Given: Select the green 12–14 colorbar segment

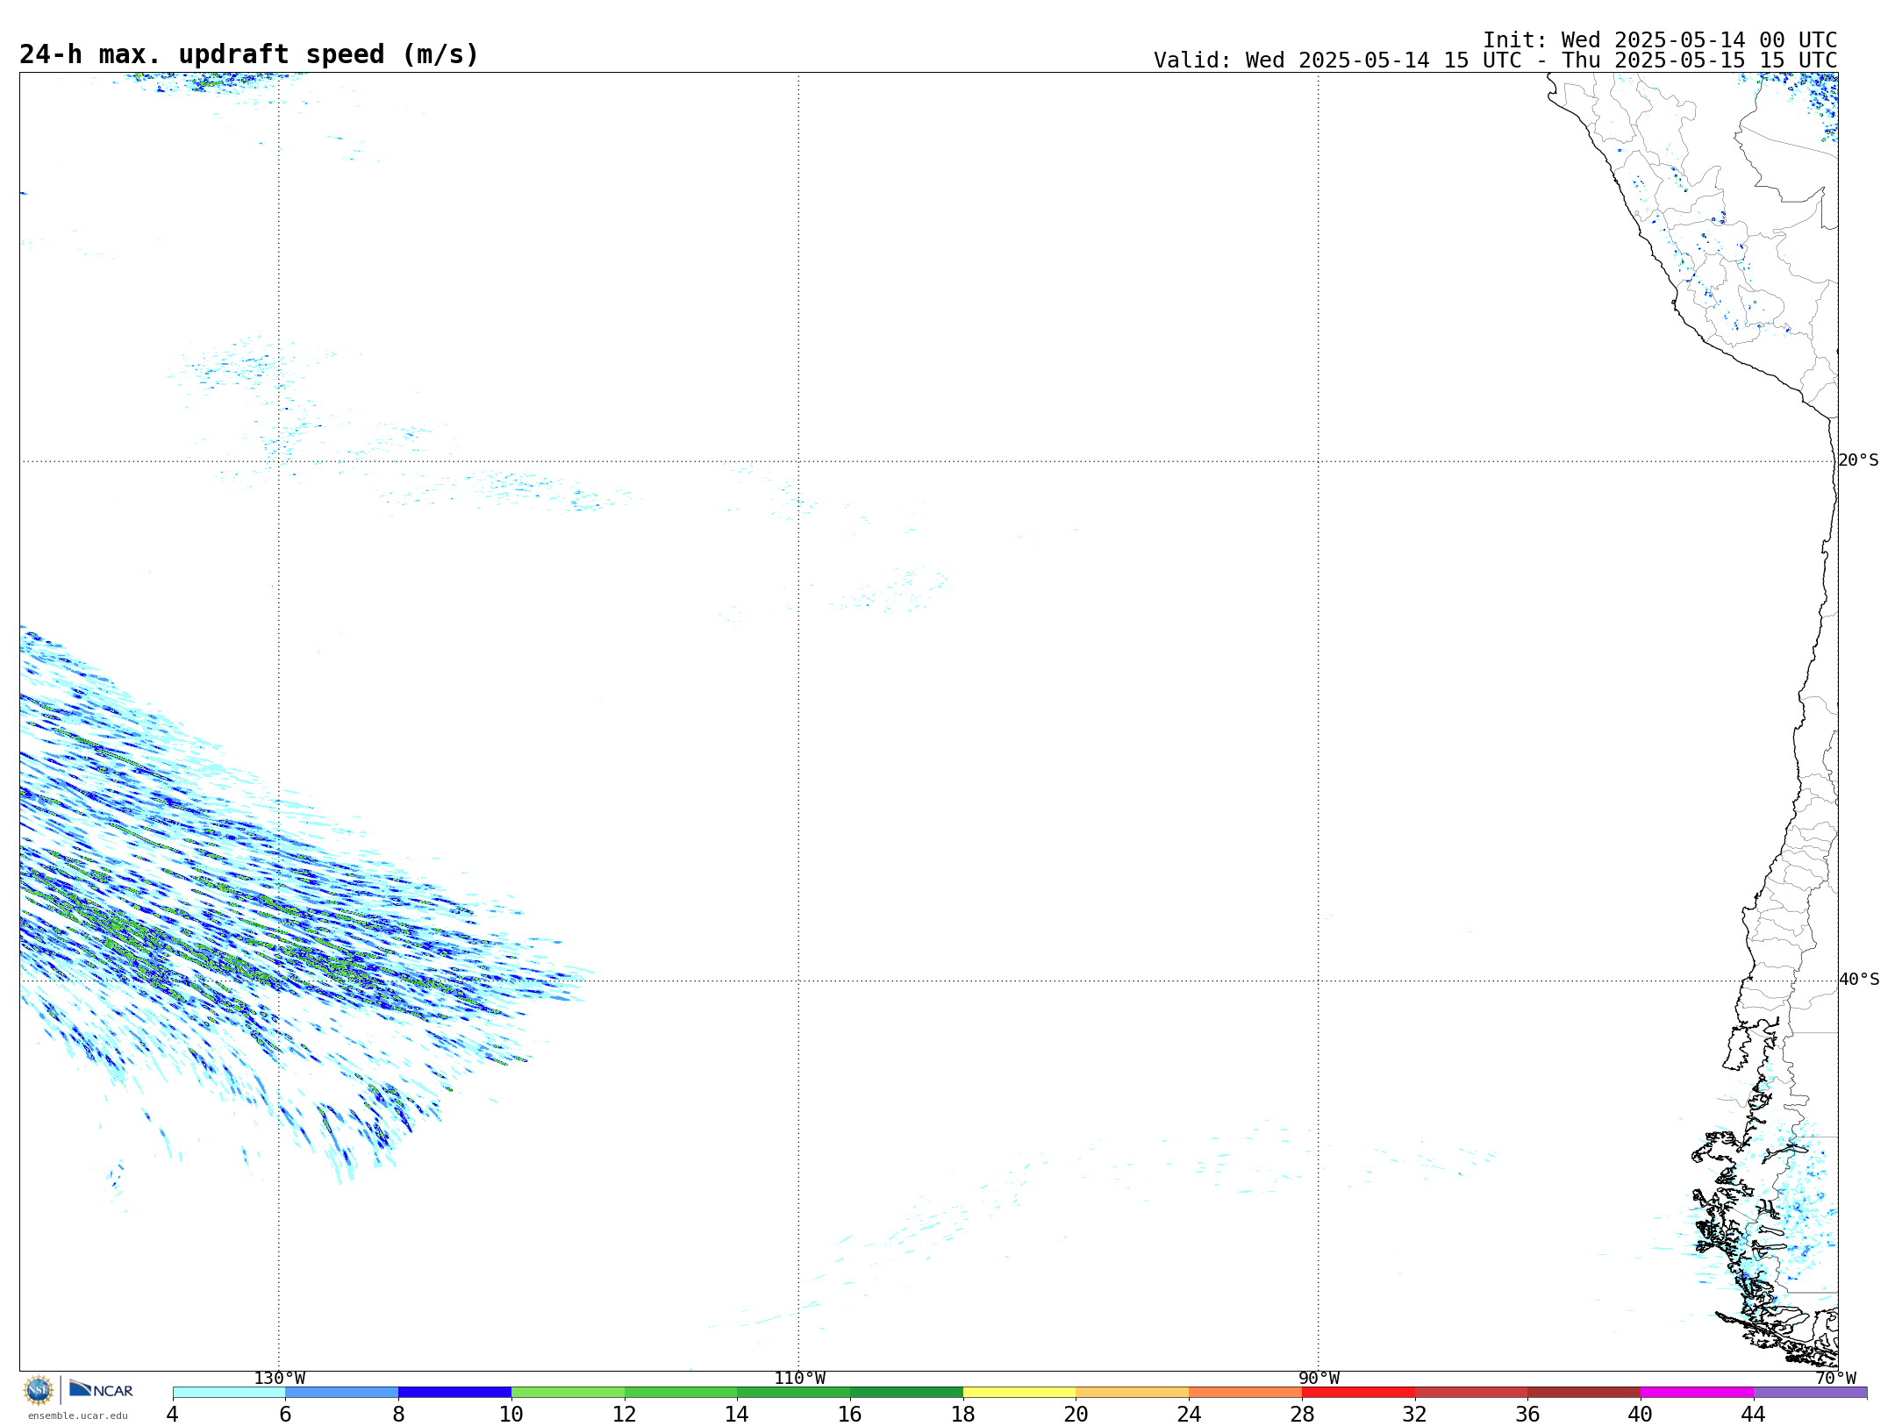Looking at the screenshot, I should point(681,1393).
